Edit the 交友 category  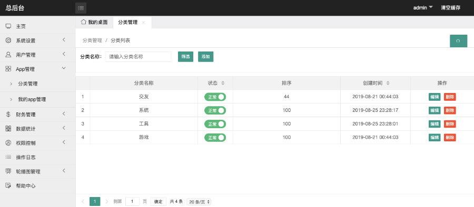point(434,97)
